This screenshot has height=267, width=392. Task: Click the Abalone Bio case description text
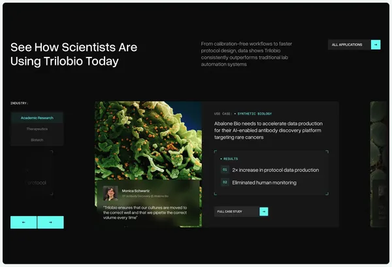point(269,130)
